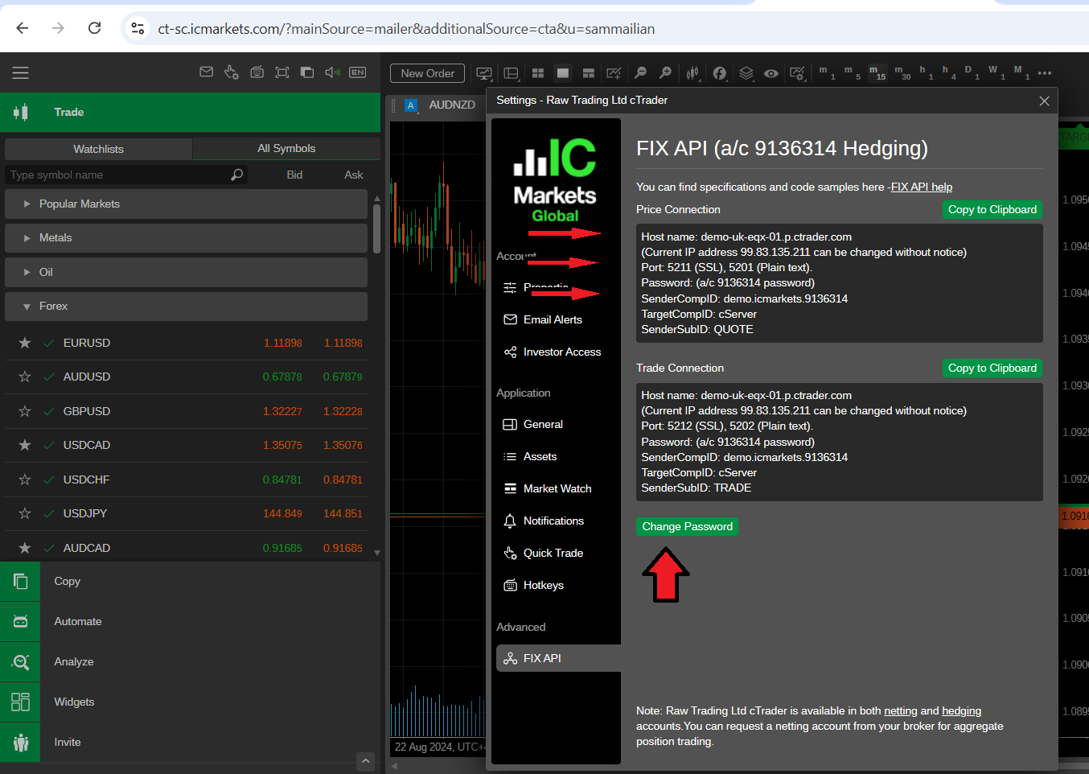Open the hamburger main menu

(21, 72)
